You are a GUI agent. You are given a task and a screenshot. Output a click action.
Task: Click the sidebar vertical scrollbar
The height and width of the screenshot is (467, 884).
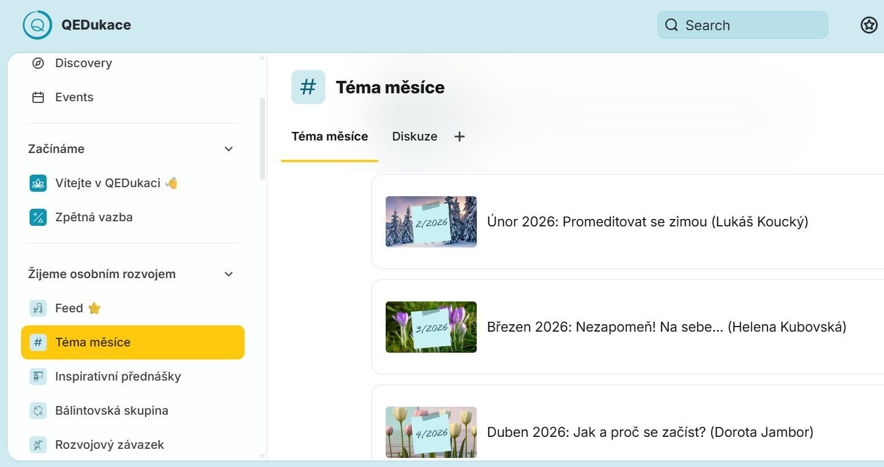point(262,138)
